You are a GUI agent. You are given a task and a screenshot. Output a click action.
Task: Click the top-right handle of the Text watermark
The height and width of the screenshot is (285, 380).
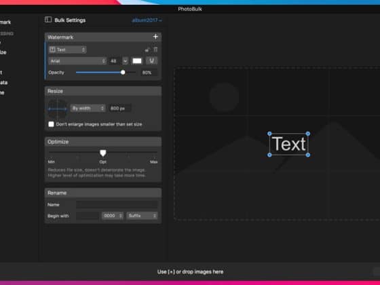coord(308,134)
